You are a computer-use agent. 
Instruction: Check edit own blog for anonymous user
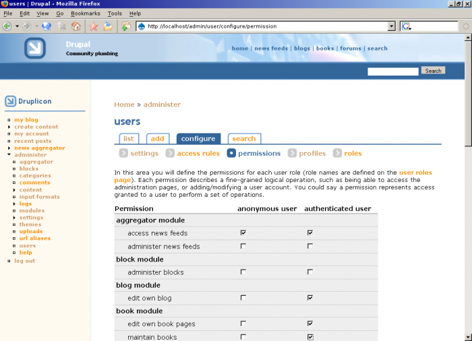pyautogui.click(x=243, y=298)
